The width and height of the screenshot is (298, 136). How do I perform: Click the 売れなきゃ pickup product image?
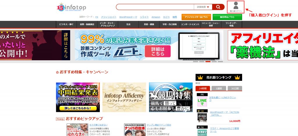(x=77, y=130)
